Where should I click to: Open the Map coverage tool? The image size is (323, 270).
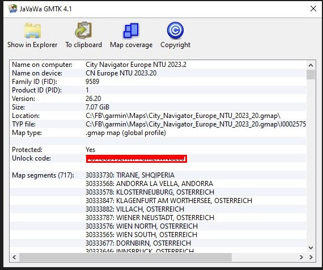coord(131,31)
